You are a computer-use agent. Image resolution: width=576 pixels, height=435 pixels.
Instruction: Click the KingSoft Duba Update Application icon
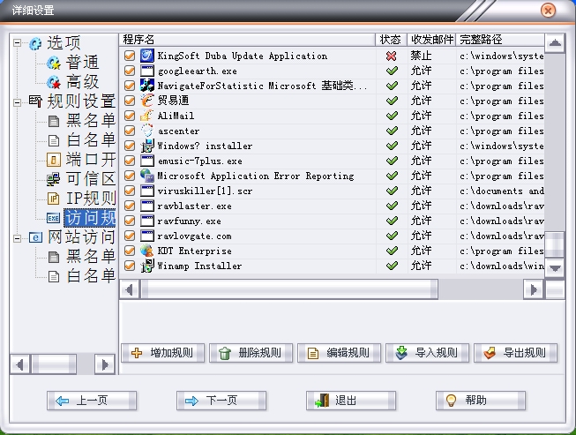tap(147, 56)
